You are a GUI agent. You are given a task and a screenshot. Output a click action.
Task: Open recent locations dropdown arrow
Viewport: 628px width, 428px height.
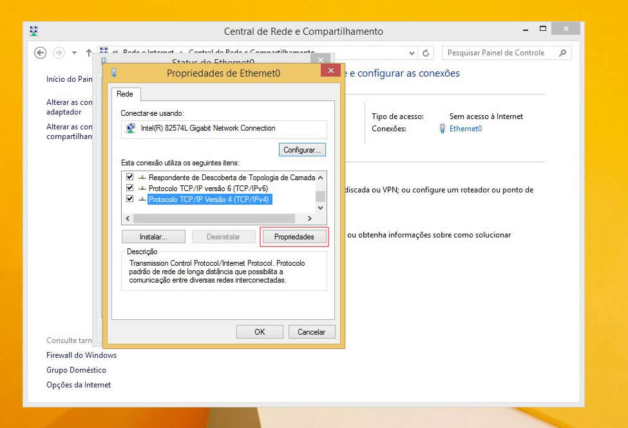(x=74, y=53)
